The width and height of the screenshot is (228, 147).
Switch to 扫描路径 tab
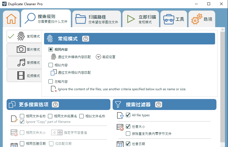click(97, 19)
